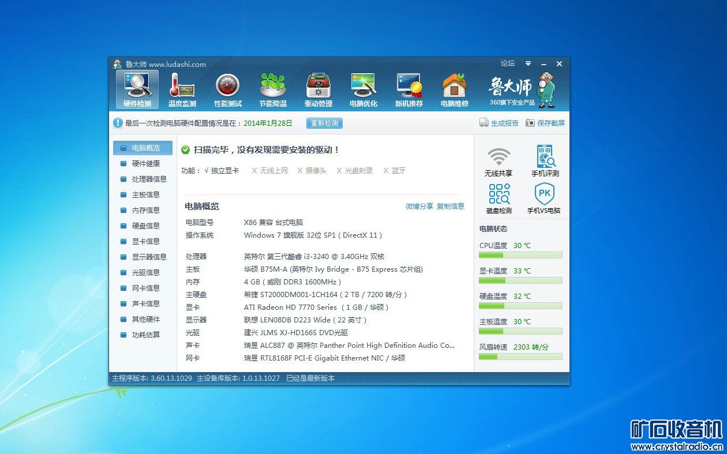The image size is (727, 454).
Task: Open 节能降温 energy saving tool
Action: 273,90
